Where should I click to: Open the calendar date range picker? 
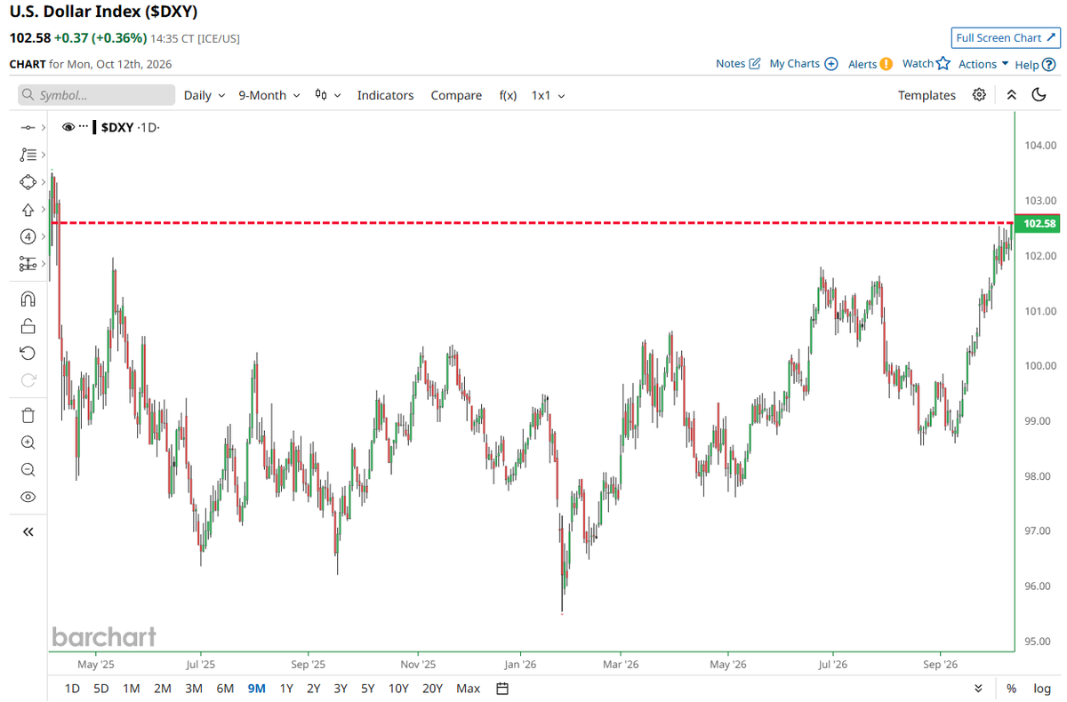click(502, 689)
